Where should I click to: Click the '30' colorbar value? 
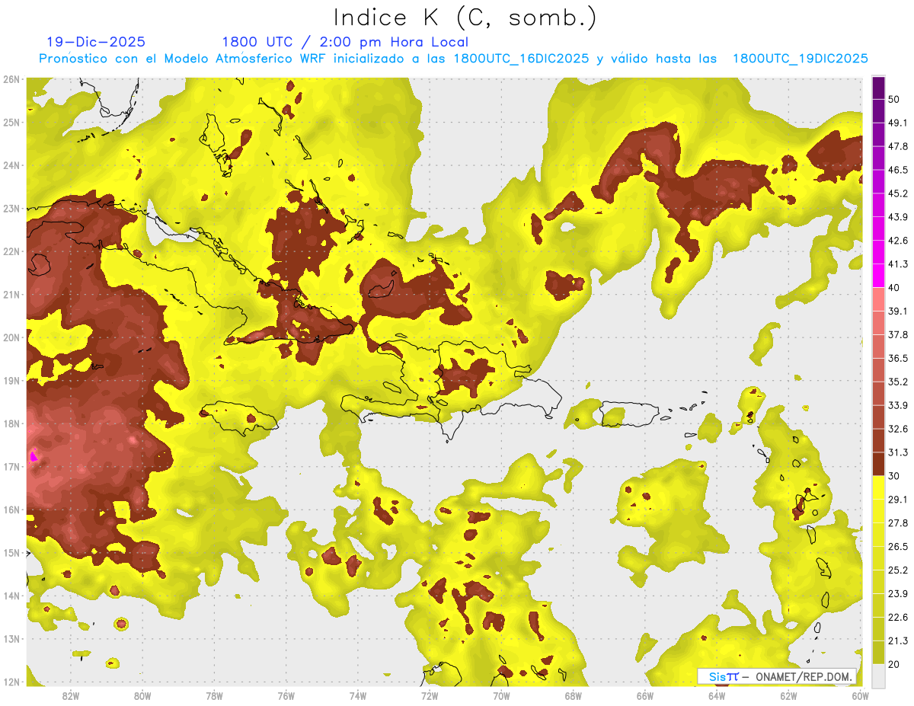pos(894,476)
